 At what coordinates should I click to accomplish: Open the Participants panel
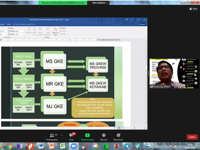click(x=52, y=137)
